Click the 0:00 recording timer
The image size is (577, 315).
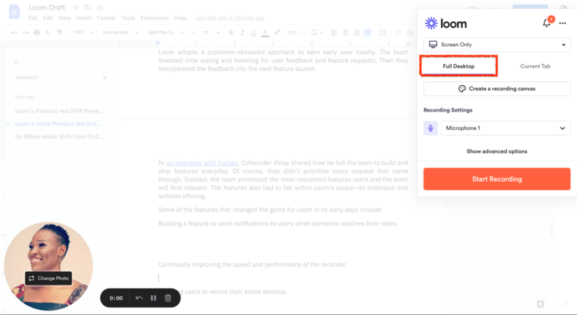[116, 298]
